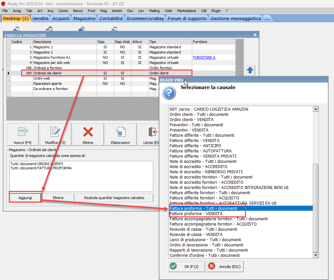Viewport: 334px width, 280px height.
Task: Select 'Ordini clienti - VENDITA' entry
Action: [x=241, y=119]
